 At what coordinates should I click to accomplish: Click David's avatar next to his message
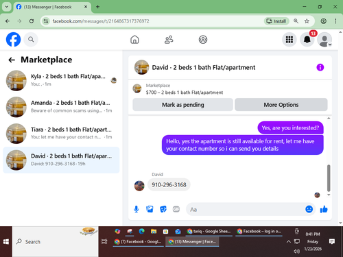[139, 186]
